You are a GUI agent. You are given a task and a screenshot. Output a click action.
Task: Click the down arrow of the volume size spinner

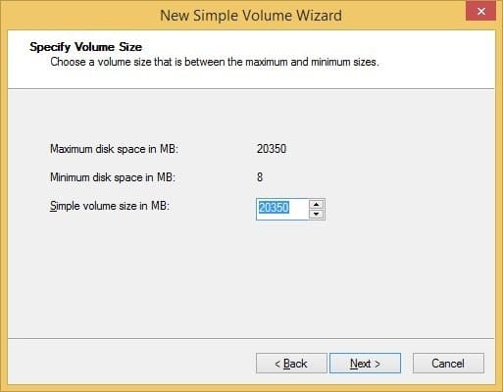tap(316, 214)
